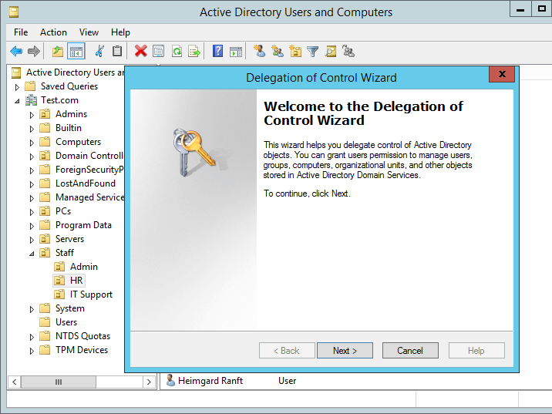Click the Saved Queries folder icon
Screen dimensions: 552x414
coord(31,86)
